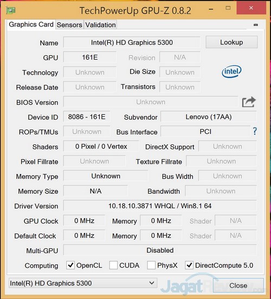The width and height of the screenshot is (271, 299).
Task: Click the Pixel Fillrate Unknown field
Action: click(94, 161)
